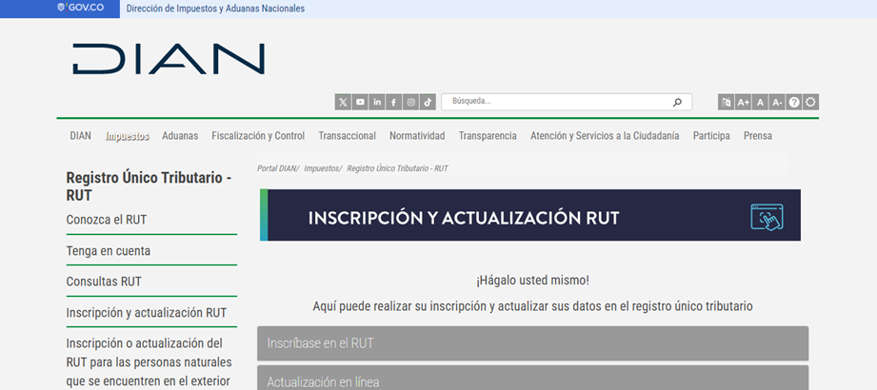Click Dirección de Impuestos y Aduanas Nacionales text
877x390 pixels.
click(215, 9)
